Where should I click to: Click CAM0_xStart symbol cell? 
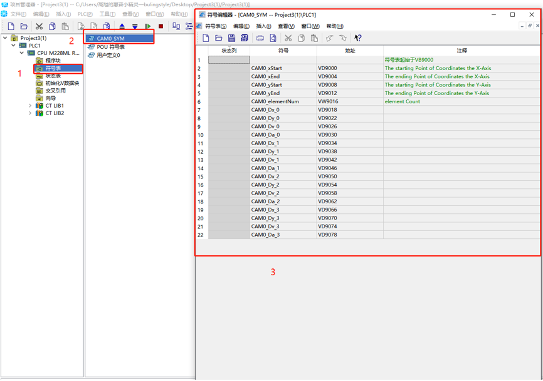coord(283,68)
